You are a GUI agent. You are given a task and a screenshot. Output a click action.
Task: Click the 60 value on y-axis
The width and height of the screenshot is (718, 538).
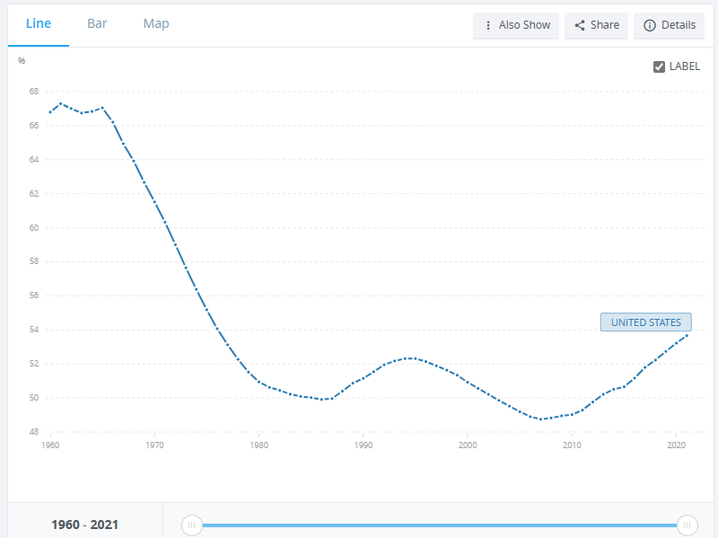point(34,228)
